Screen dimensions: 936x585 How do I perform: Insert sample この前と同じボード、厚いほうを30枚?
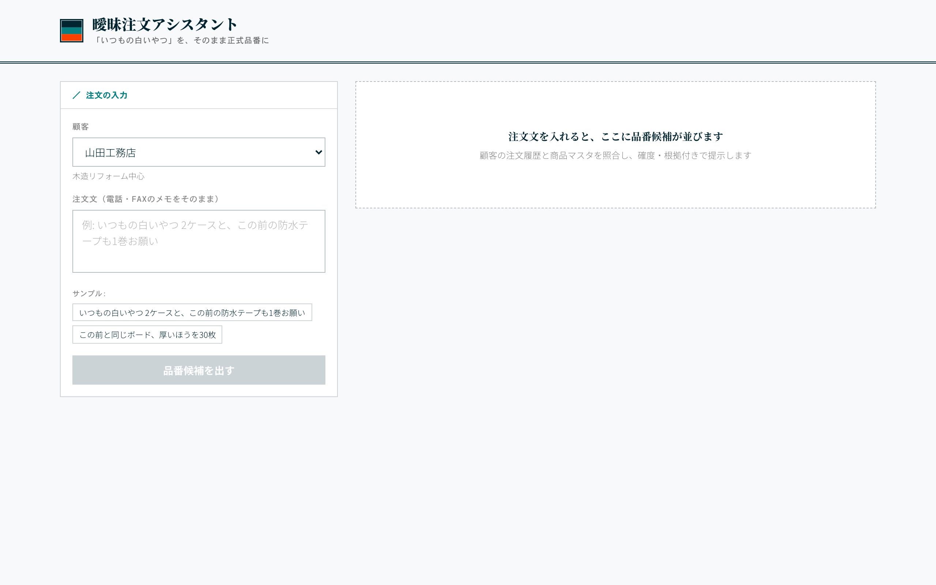[147, 334]
